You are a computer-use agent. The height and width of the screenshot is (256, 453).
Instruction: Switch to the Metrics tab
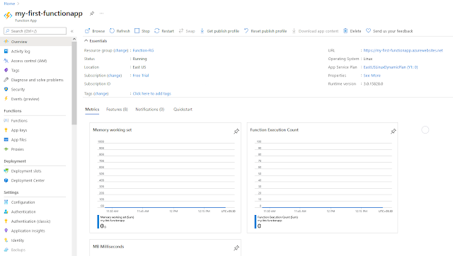pyautogui.click(x=92, y=110)
